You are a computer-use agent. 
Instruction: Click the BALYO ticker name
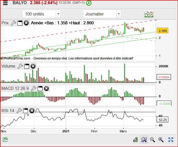[20, 3]
